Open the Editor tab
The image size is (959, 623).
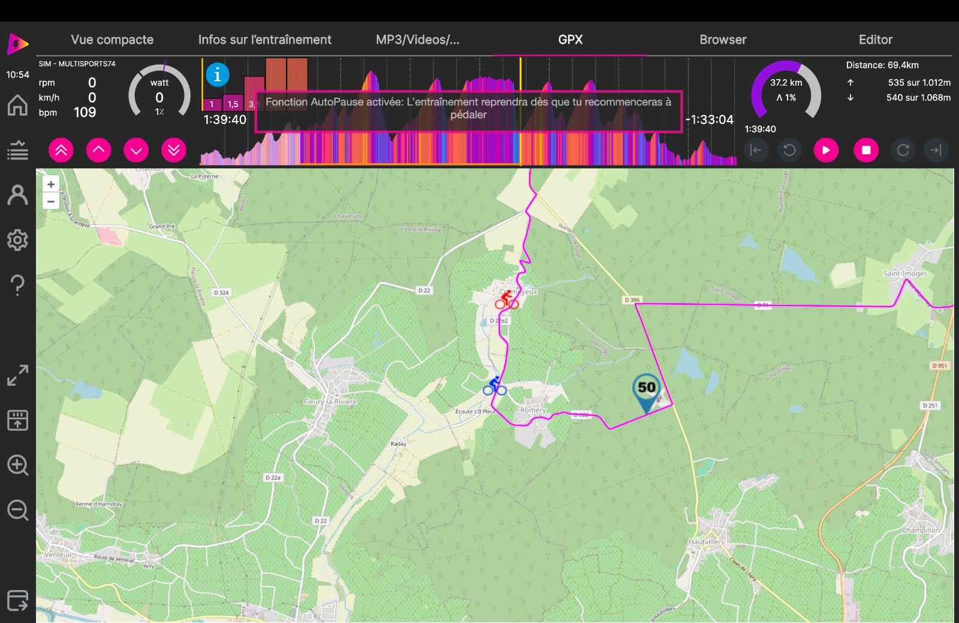(x=875, y=40)
